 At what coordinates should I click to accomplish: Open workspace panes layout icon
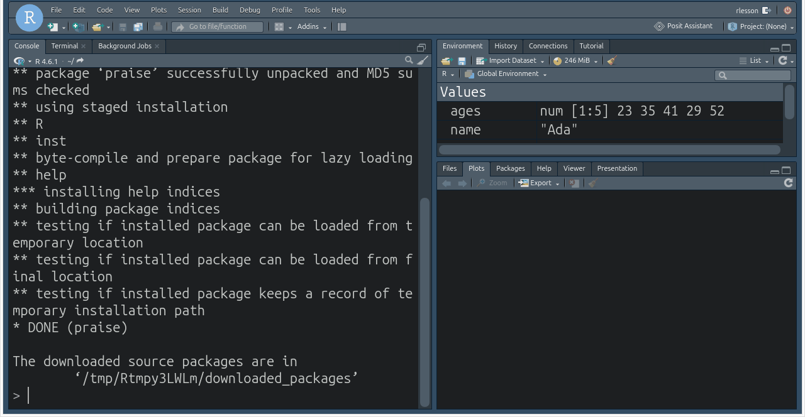[280, 27]
